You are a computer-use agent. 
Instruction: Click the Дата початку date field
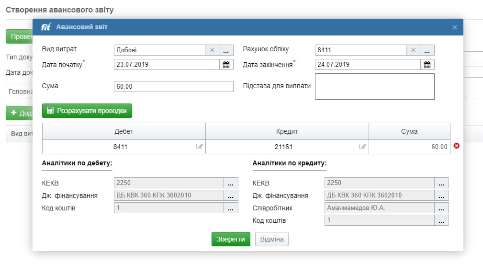(x=167, y=65)
